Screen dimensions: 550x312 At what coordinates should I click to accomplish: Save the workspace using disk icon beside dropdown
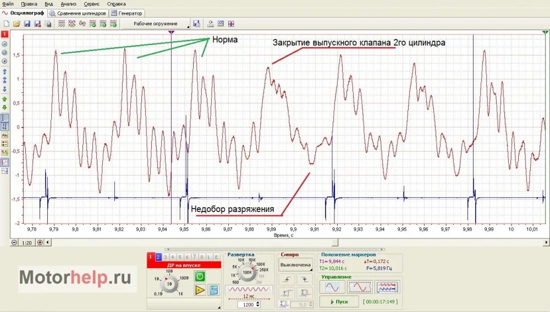point(197,24)
